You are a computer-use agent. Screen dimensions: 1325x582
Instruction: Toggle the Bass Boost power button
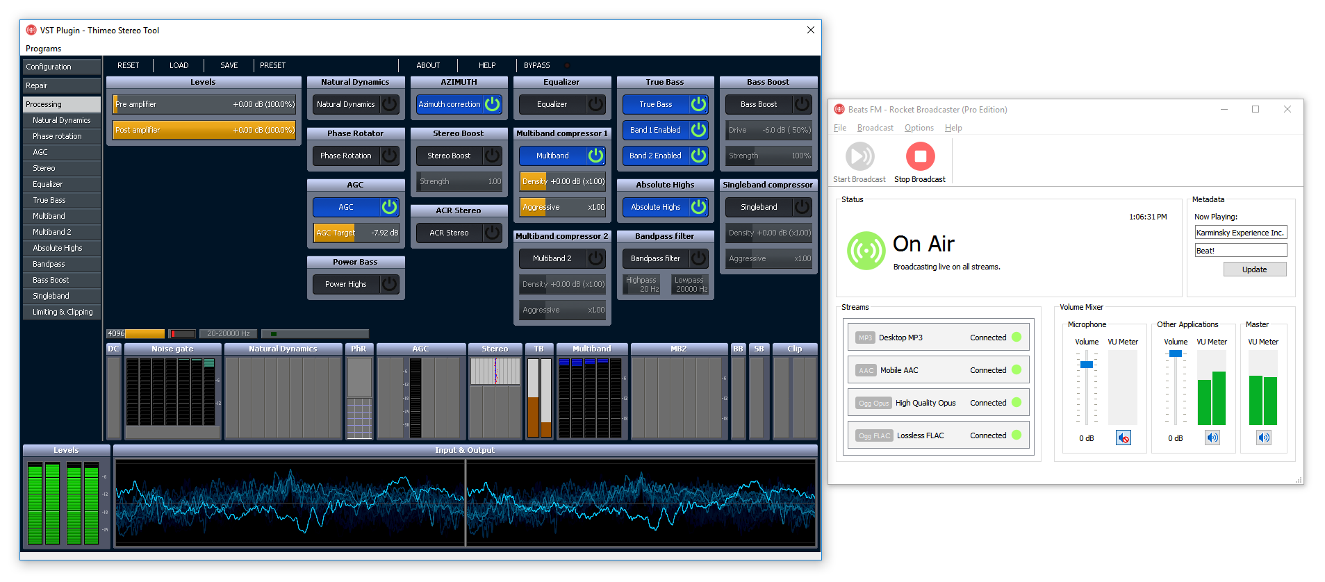(802, 104)
